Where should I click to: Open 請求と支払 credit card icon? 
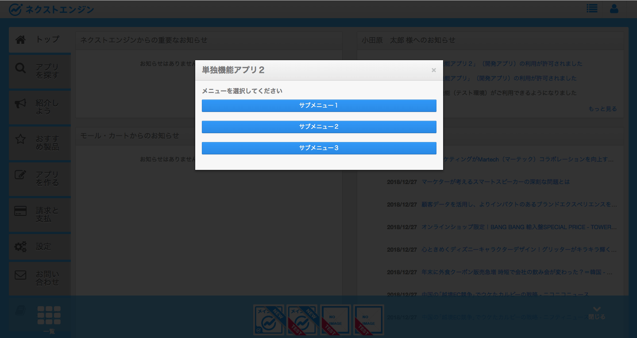(21, 211)
